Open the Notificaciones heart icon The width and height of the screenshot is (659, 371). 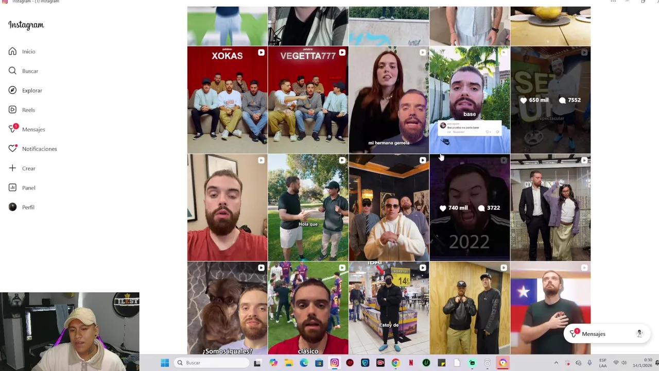point(12,148)
